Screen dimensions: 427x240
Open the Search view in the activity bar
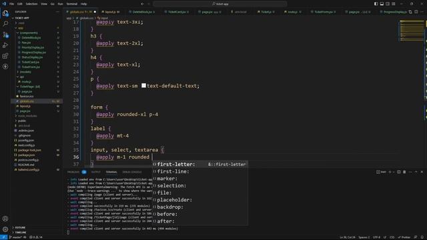[5, 24]
